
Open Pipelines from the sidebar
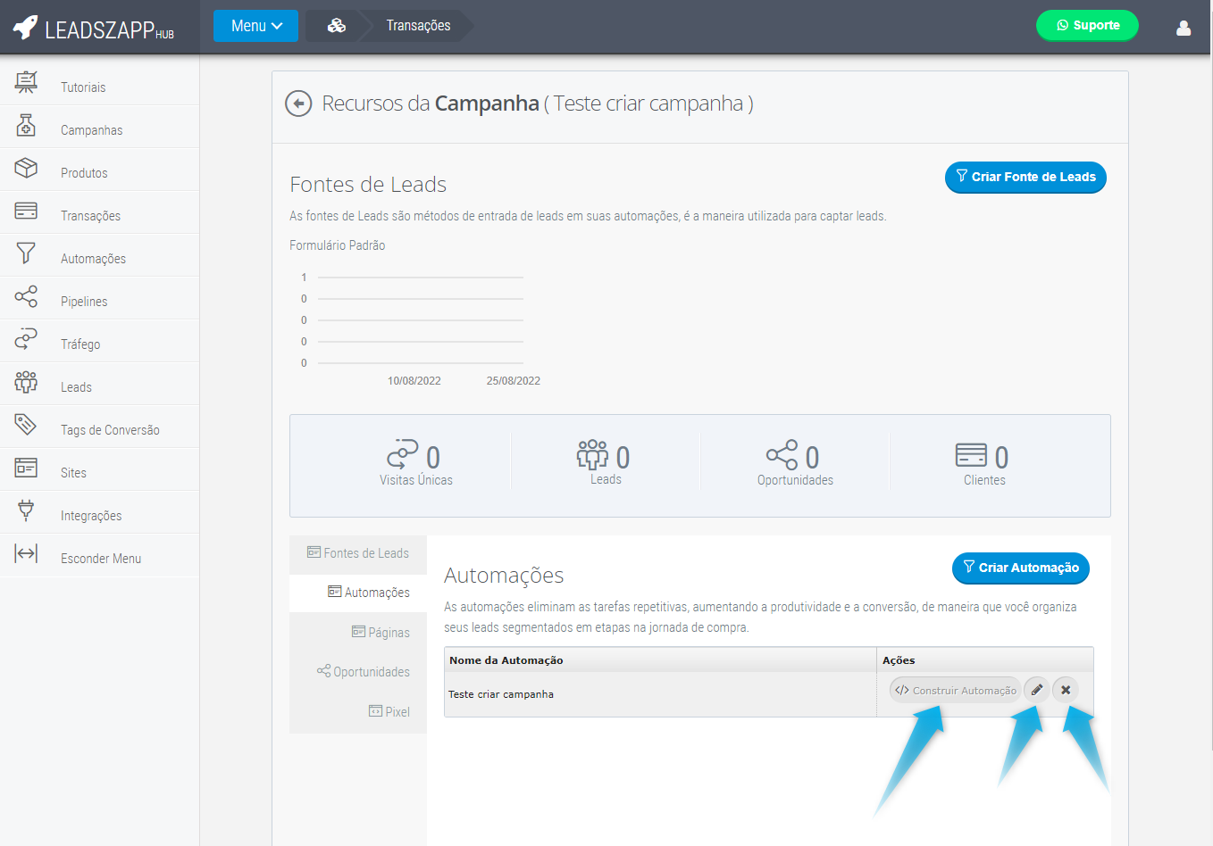[x=84, y=302]
